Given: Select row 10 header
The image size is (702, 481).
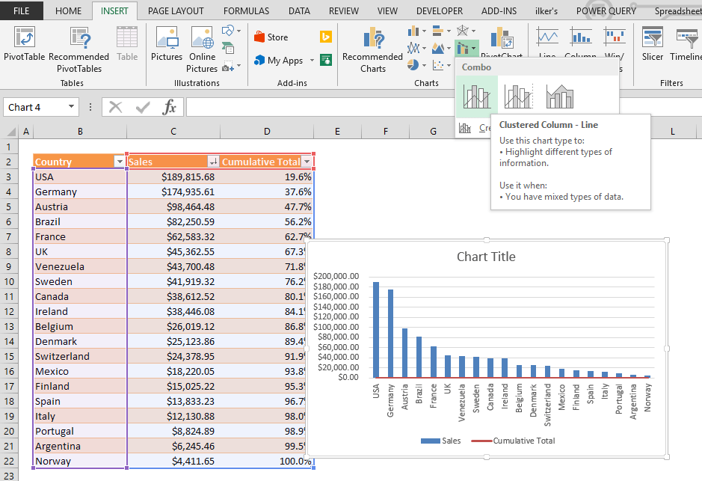Looking at the screenshot, I should (9, 282).
